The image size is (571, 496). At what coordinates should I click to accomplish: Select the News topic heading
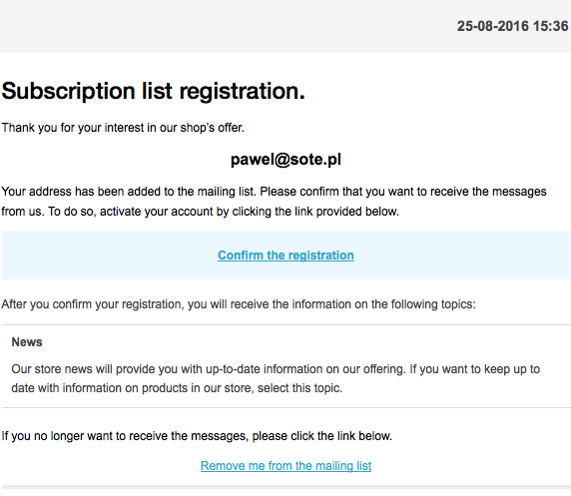[x=27, y=342]
